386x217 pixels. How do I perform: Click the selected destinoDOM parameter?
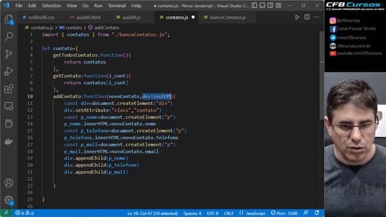click(x=156, y=96)
